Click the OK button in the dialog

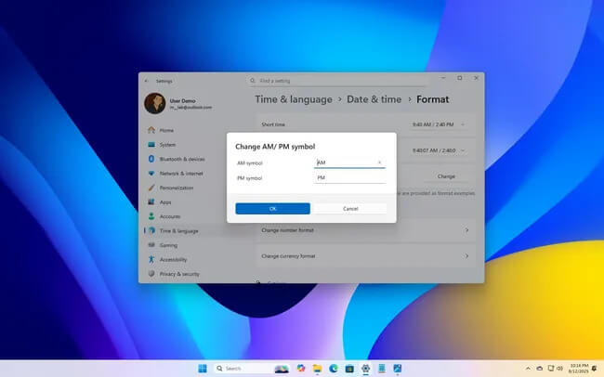272,209
